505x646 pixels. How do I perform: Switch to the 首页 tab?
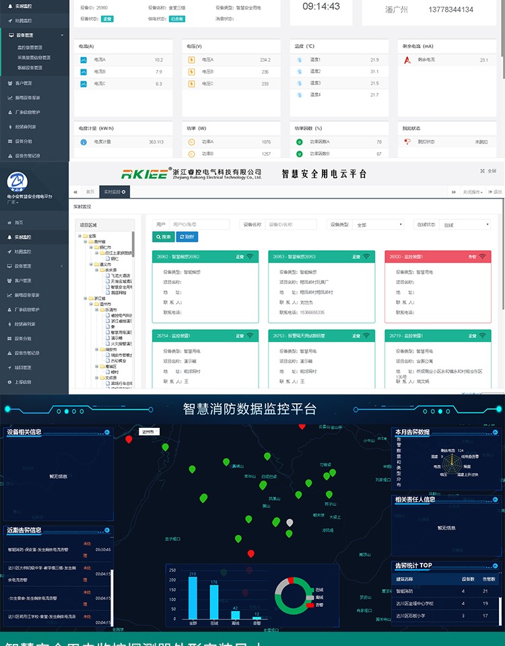(x=90, y=192)
